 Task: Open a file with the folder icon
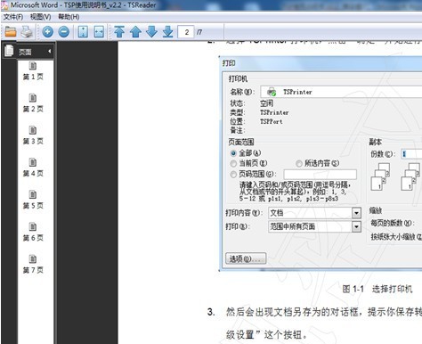coord(11,31)
